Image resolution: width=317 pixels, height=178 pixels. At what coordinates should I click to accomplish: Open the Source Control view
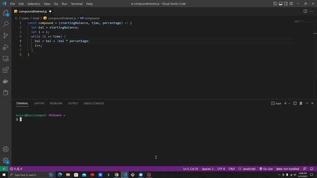tap(5, 36)
